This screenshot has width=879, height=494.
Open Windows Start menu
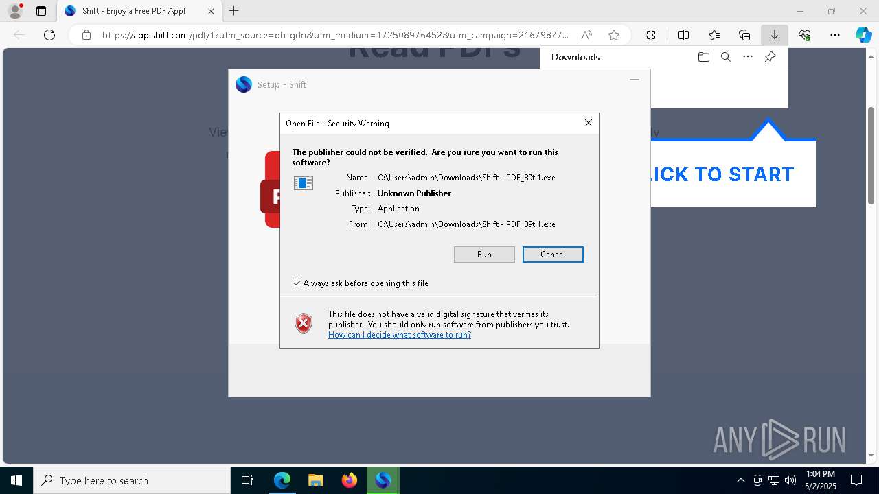click(16, 480)
